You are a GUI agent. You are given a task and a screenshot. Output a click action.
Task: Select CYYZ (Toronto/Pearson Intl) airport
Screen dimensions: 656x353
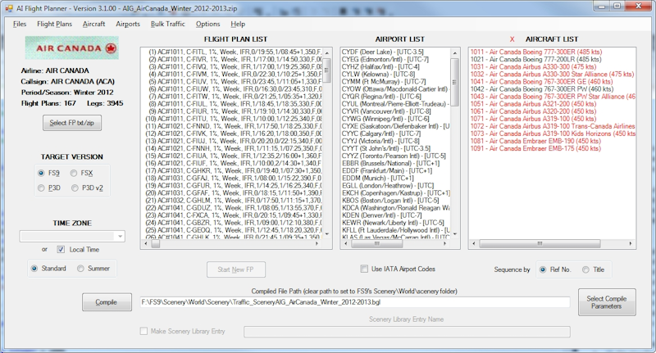[x=394, y=156]
